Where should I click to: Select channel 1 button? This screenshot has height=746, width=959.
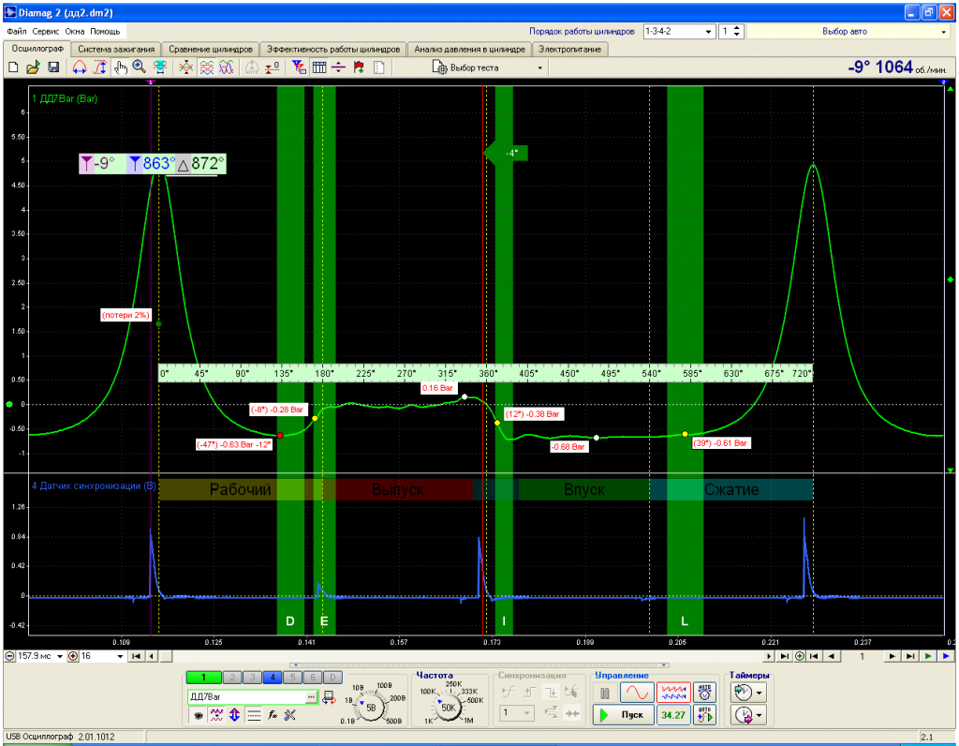(203, 677)
